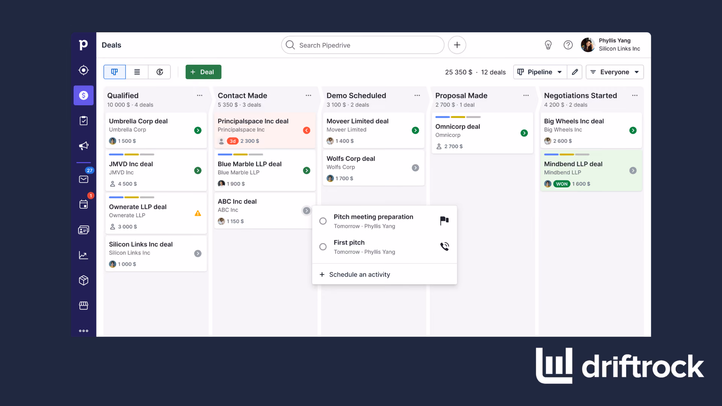Open the Pipeline dropdown
This screenshot has height=406, width=722.
click(x=540, y=72)
